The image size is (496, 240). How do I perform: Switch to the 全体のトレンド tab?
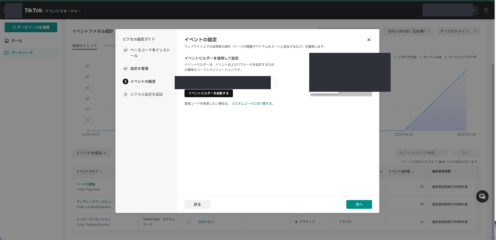click(85, 45)
